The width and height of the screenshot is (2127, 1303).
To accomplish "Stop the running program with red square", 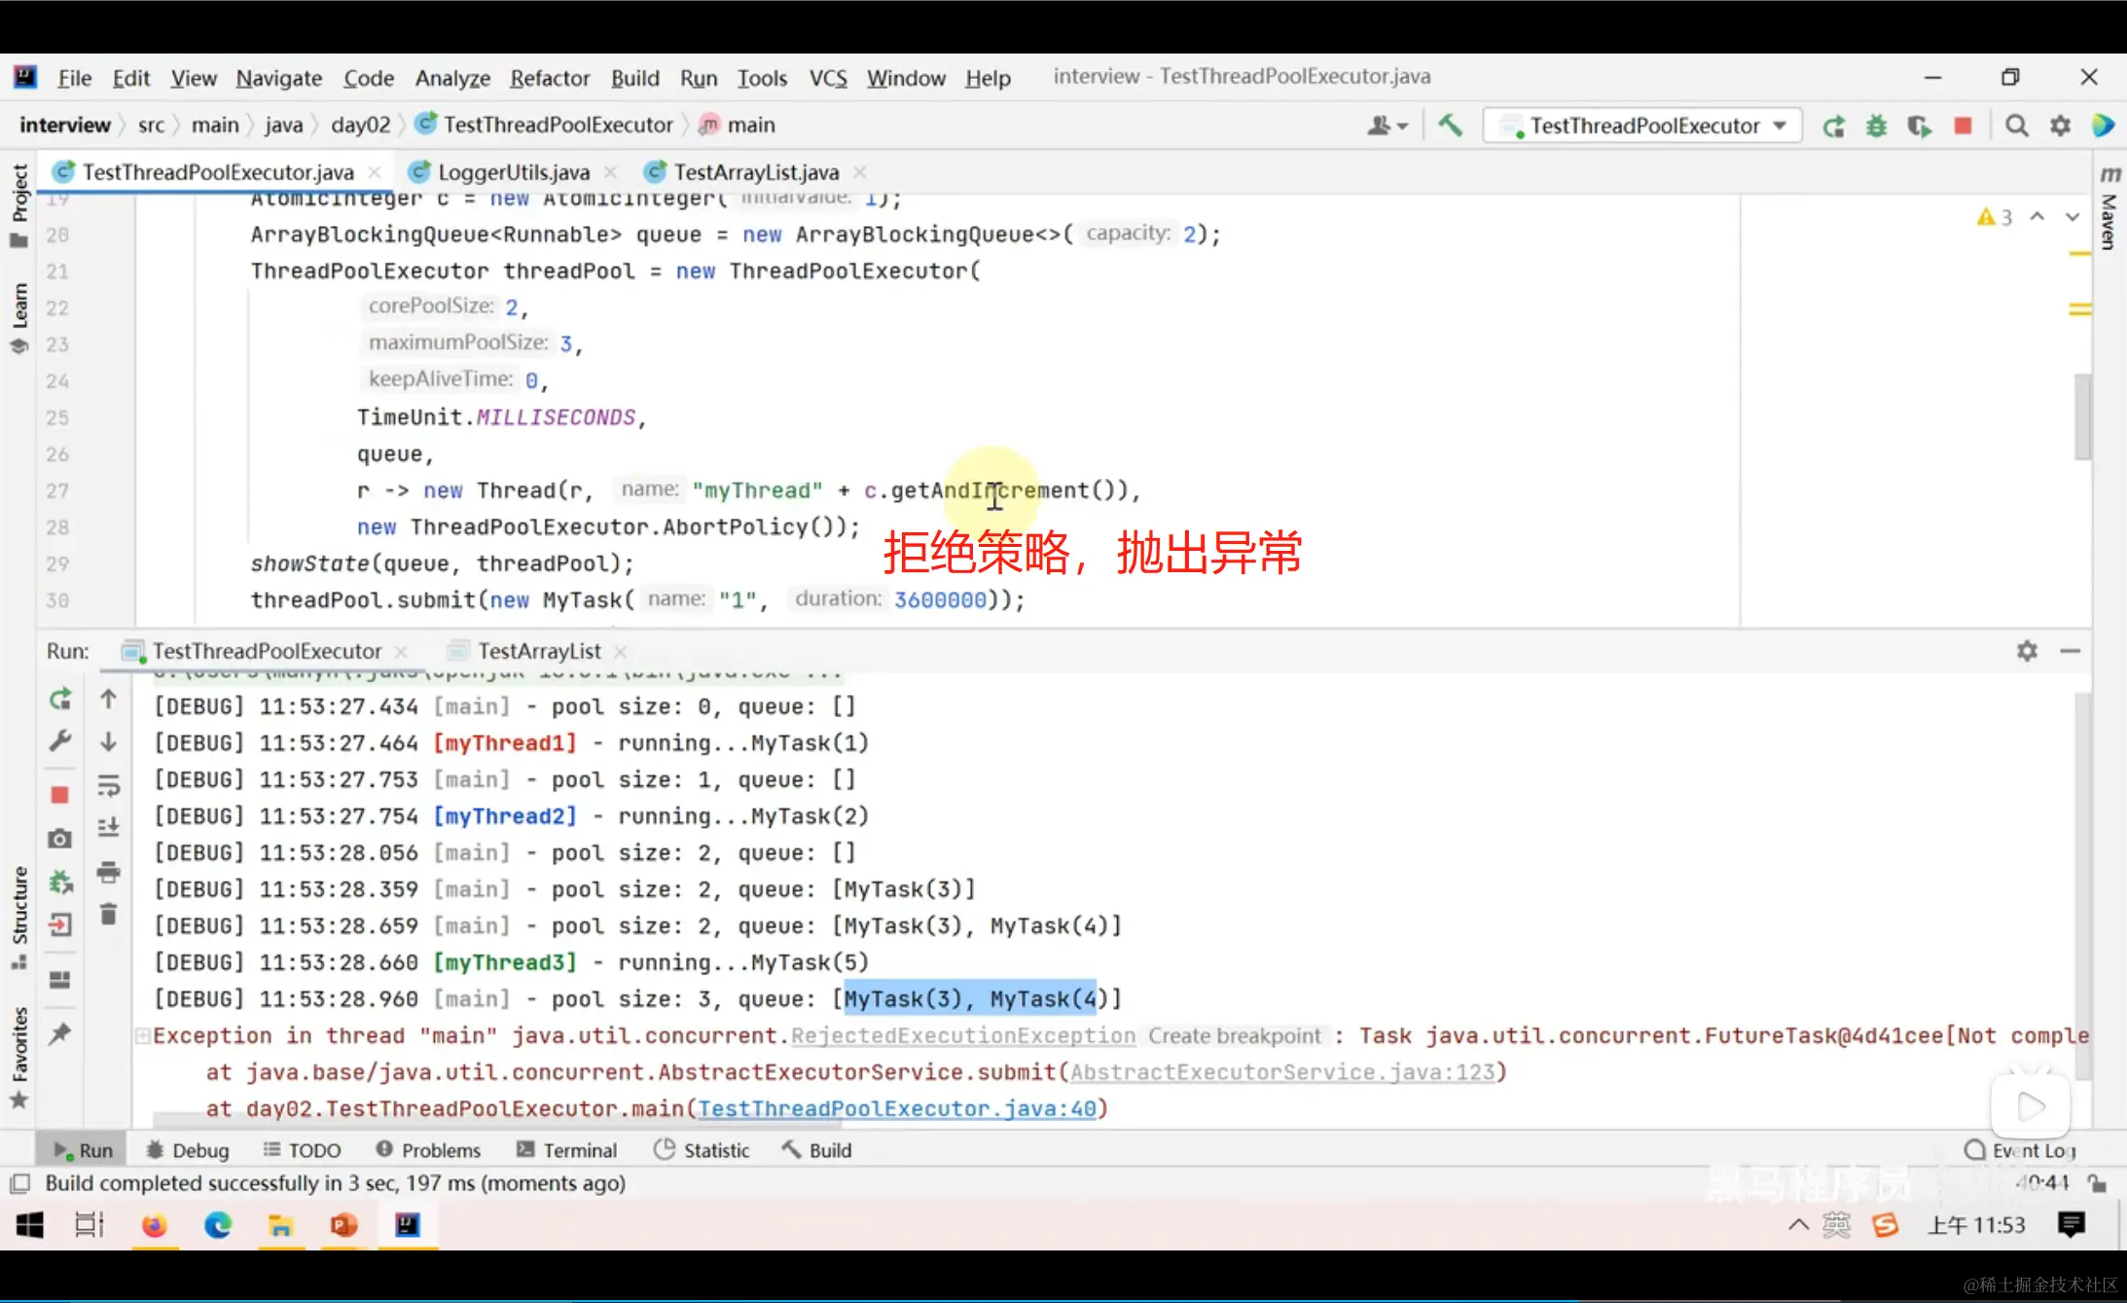I will click(1963, 126).
